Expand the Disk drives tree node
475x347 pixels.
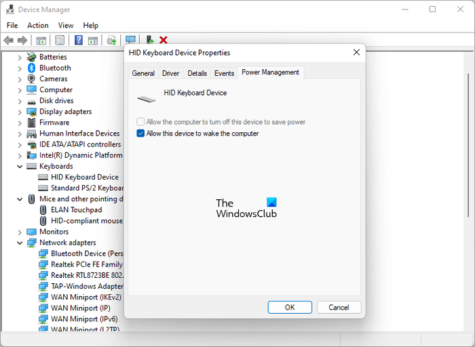pyautogui.click(x=20, y=101)
